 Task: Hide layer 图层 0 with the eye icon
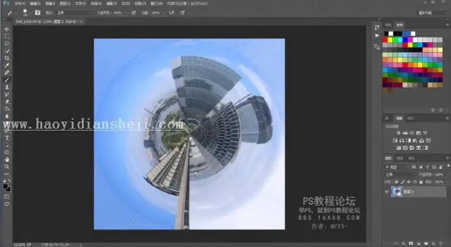[x=387, y=191]
